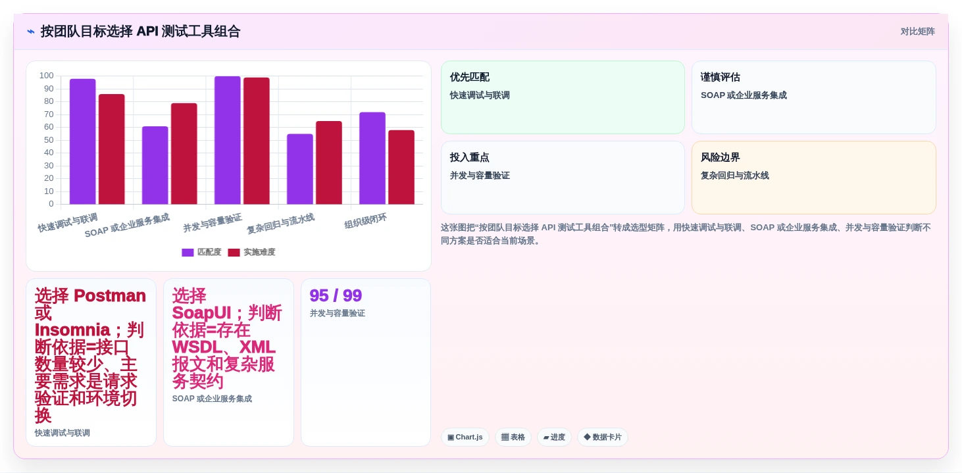This screenshot has width=962, height=473.
Task: Open the 投入重点 card
Action: (x=563, y=178)
